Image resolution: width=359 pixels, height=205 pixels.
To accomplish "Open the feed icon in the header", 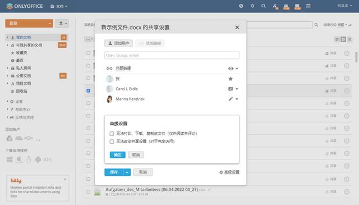I will click(x=275, y=6).
